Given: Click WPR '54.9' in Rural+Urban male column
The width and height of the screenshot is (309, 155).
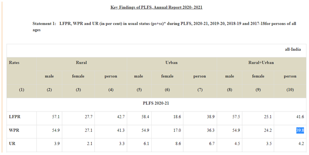Looking at the screenshot, I should pyautogui.click(x=236, y=130).
